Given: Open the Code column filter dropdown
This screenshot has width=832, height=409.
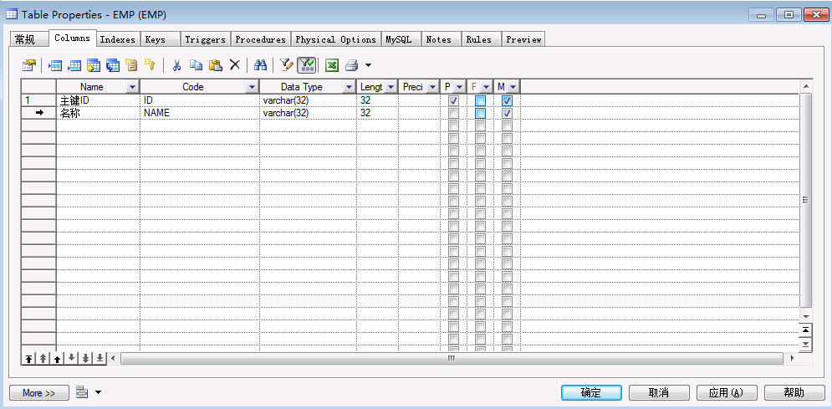Looking at the screenshot, I should (252, 86).
